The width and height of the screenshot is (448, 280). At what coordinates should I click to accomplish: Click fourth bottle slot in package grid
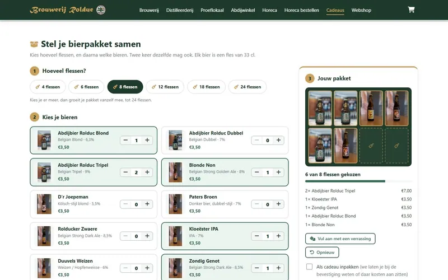point(396,108)
